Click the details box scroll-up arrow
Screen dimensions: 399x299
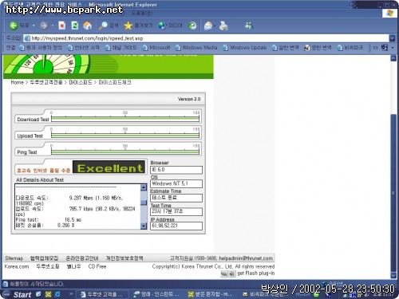click(144, 187)
